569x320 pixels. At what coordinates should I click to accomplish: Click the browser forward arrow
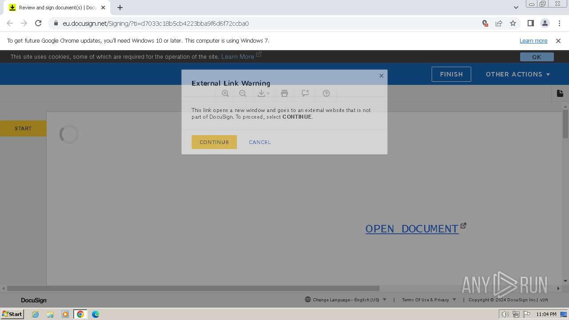coord(24,23)
